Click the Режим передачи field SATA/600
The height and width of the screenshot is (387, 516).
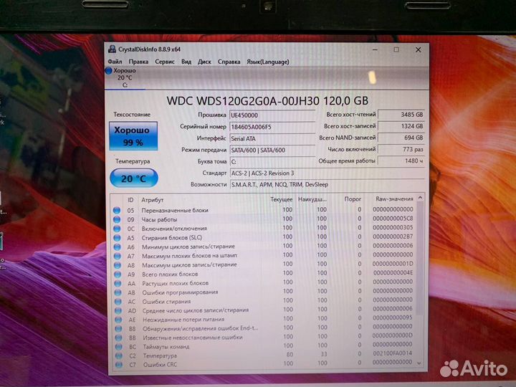[272, 150]
